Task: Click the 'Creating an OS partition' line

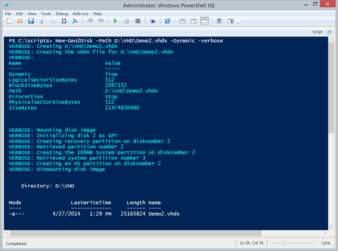Action: click(85, 163)
